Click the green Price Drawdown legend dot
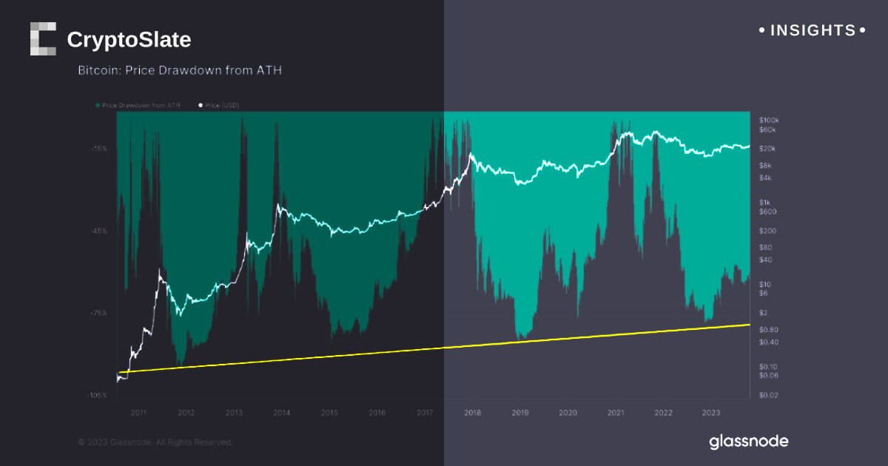 point(98,106)
